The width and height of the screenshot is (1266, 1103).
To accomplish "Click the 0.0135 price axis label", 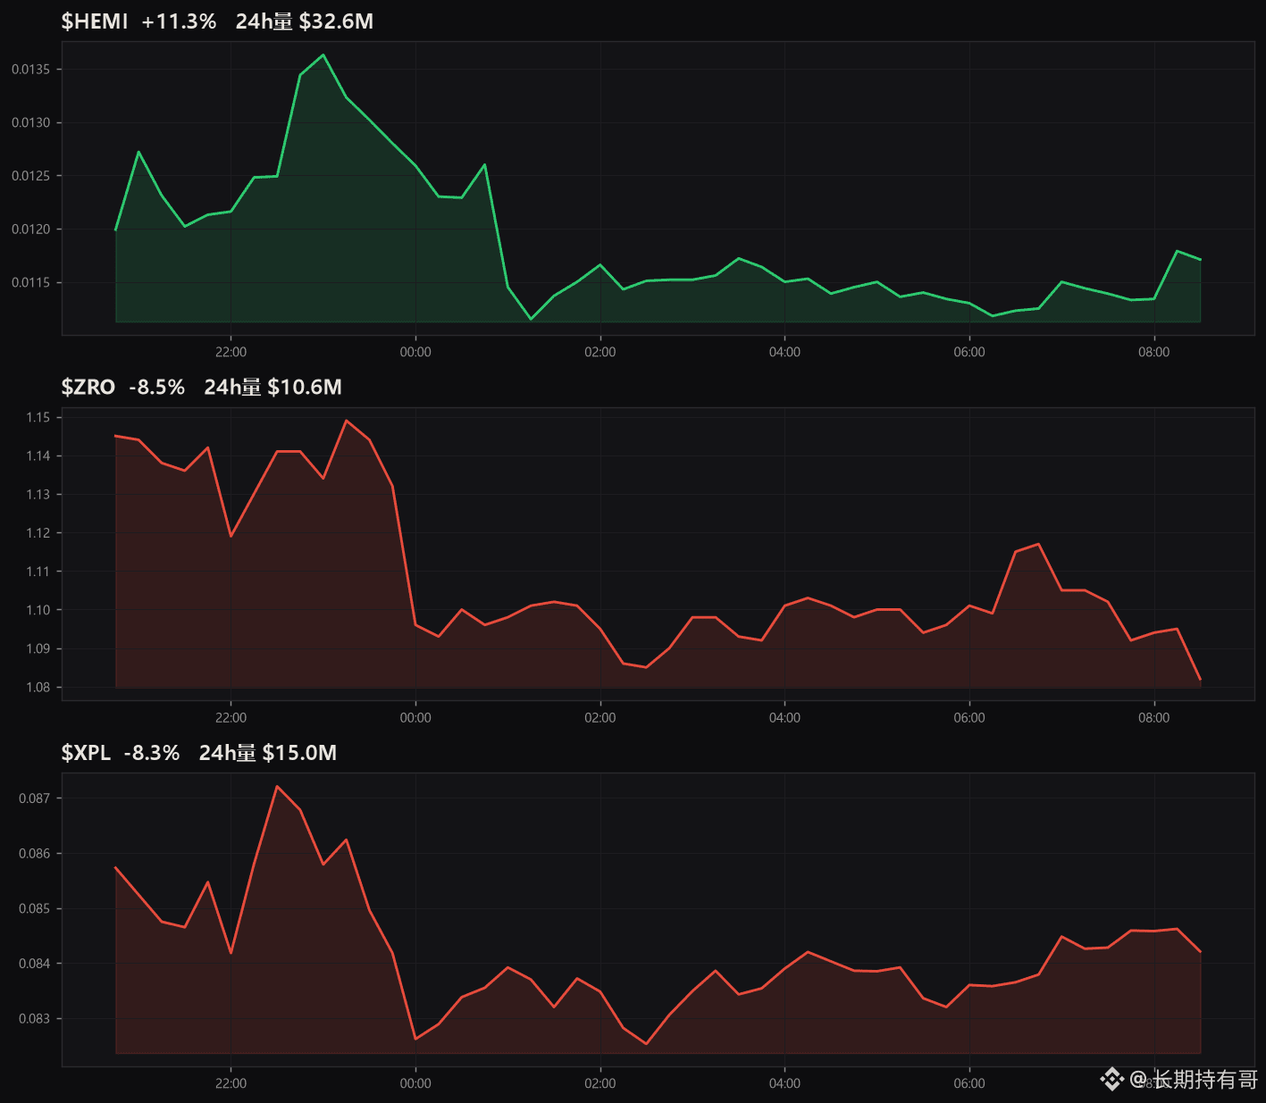I will click(x=31, y=70).
